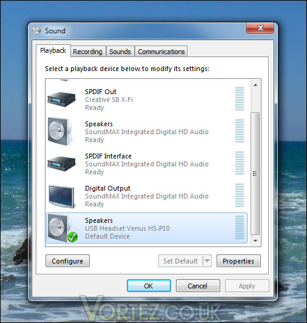Image resolution: width=307 pixels, height=323 pixels.
Task: Select USB Headset speakers icon with checkmark
Action: tap(62, 228)
